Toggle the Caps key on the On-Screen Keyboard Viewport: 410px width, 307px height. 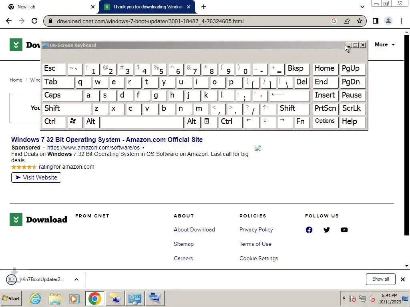(x=62, y=96)
